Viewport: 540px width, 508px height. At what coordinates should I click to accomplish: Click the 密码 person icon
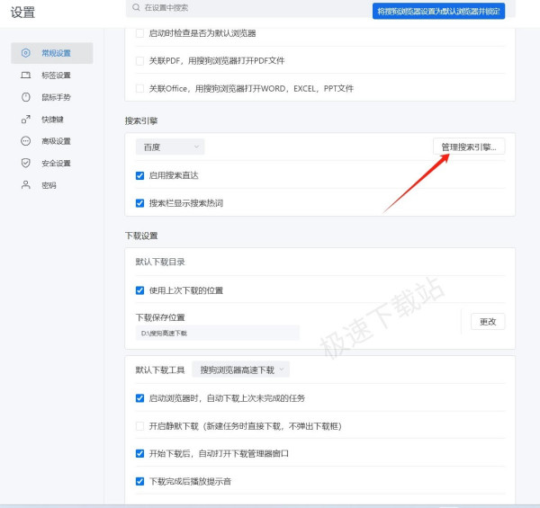coord(26,185)
